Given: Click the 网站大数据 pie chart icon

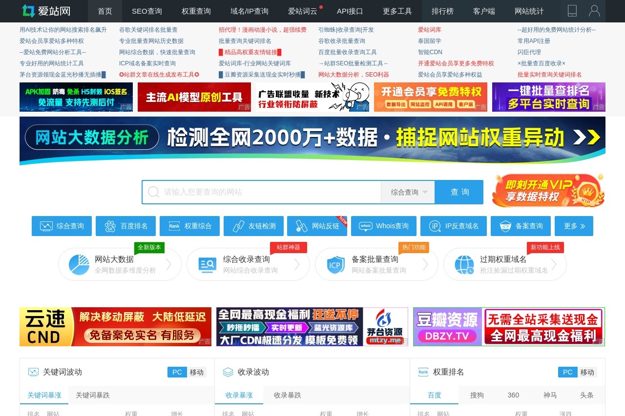Looking at the screenshot, I should pyautogui.click(x=79, y=264).
